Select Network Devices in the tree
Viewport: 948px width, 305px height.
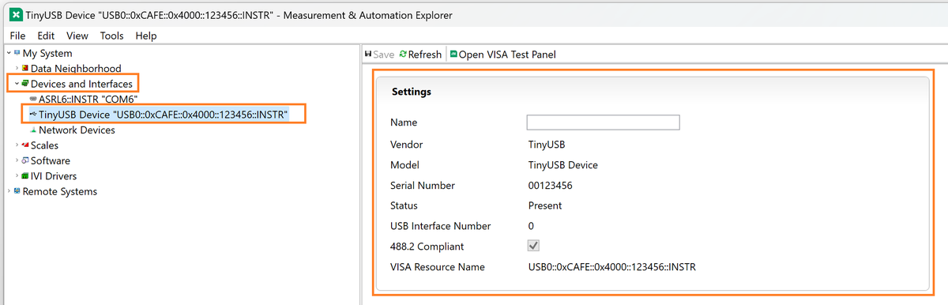77,130
